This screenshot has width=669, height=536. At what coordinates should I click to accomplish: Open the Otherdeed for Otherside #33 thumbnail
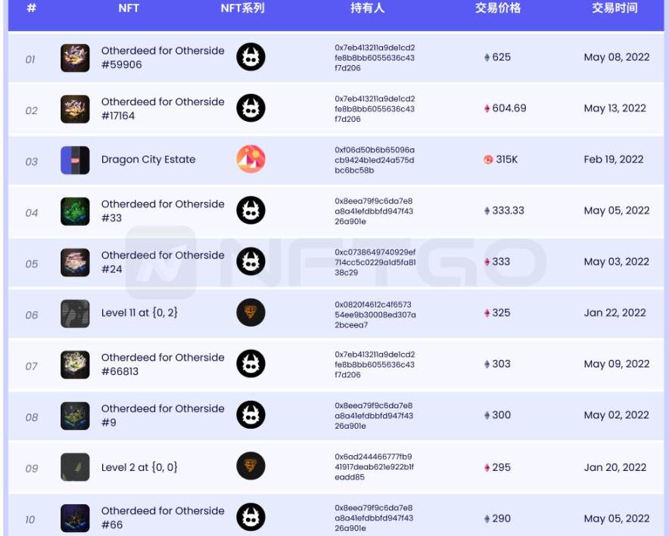[75, 212]
